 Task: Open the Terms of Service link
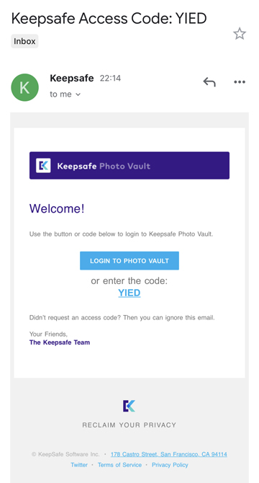119,465
